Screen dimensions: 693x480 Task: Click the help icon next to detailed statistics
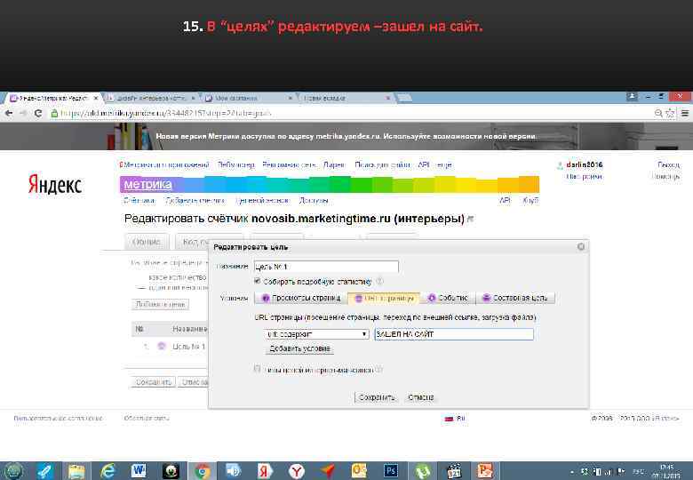tap(379, 282)
